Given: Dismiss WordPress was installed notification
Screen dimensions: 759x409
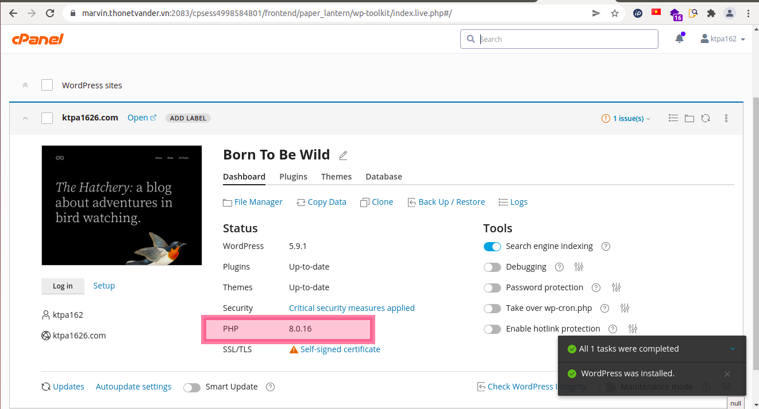Looking at the screenshot, I should [x=727, y=374].
